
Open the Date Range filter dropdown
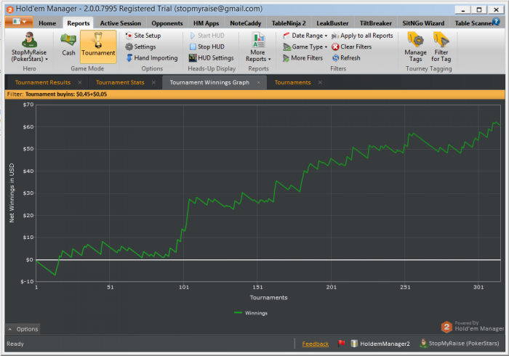click(x=305, y=36)
